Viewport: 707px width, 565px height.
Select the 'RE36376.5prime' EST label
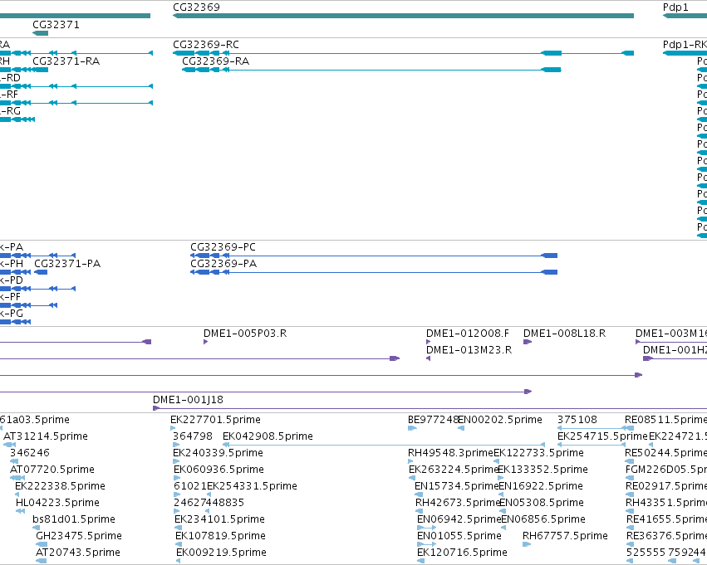pos(666,536)
